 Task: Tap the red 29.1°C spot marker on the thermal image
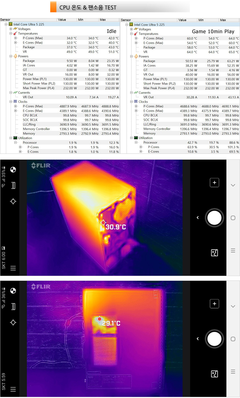pyautogui.click(x=100, y=319)
